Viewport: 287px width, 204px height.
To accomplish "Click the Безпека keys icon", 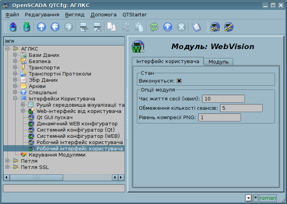I will pyautogui.click(x=23, y=61).
